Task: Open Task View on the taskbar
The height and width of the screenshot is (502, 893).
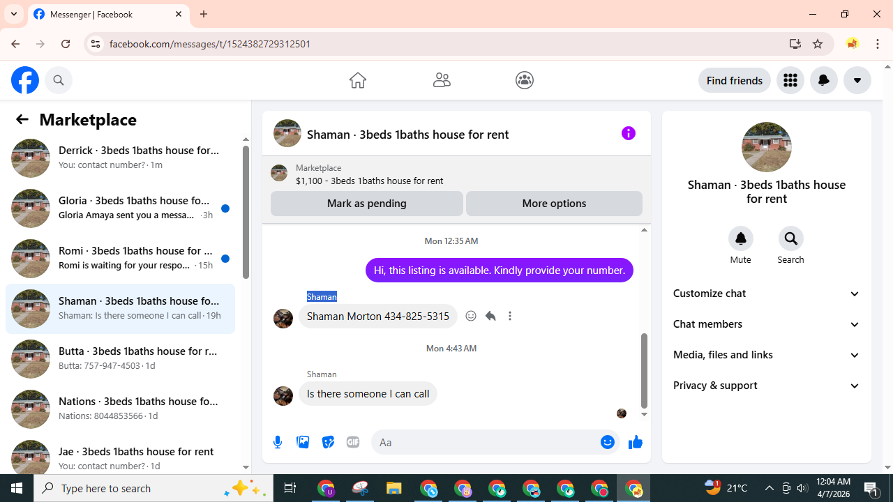Action: point(290,488)
